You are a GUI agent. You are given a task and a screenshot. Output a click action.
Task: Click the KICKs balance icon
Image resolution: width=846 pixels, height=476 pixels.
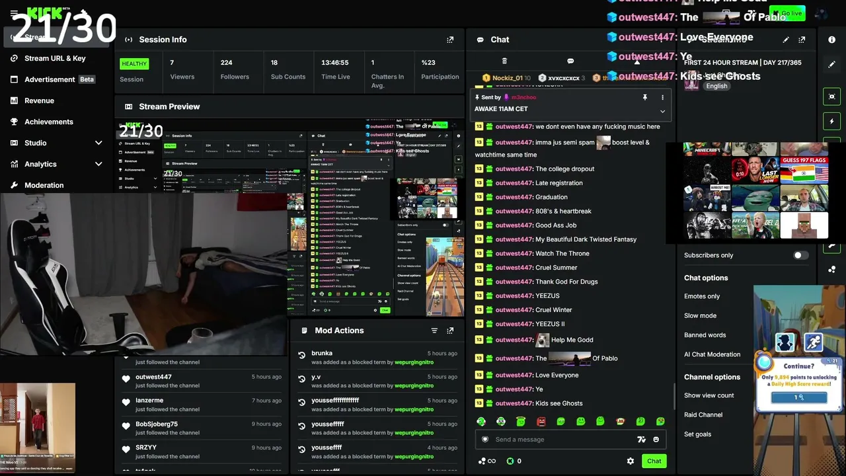point(510,461)
